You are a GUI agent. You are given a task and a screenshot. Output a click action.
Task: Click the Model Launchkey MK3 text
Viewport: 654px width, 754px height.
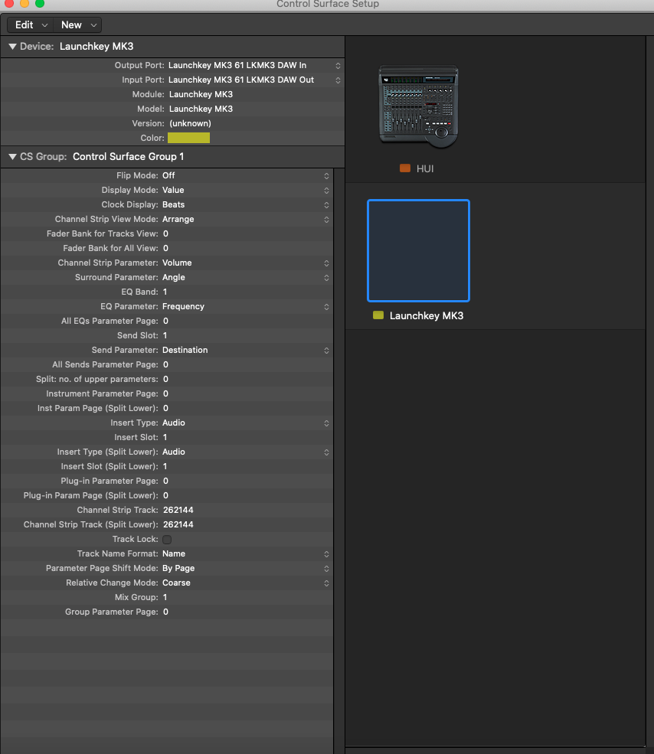coord(201,109)
